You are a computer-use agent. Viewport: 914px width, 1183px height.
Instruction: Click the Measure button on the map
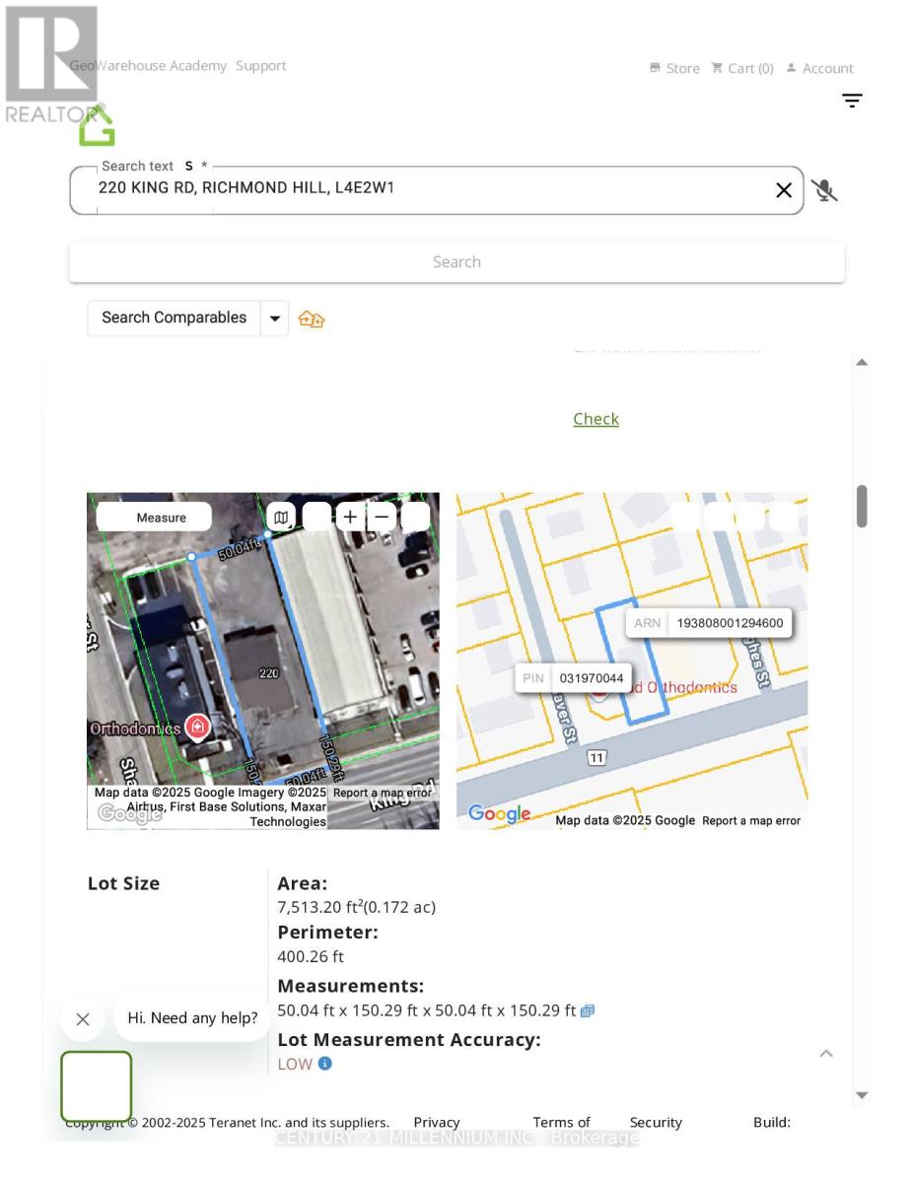coord(155,518)
